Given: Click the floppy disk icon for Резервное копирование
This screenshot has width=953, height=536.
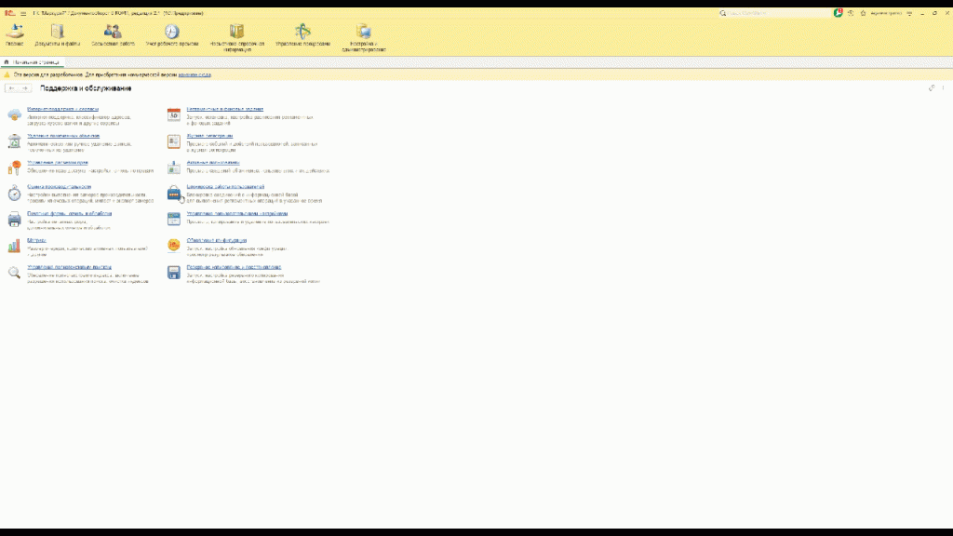Looking at the screenshot, I should [174, 273].
